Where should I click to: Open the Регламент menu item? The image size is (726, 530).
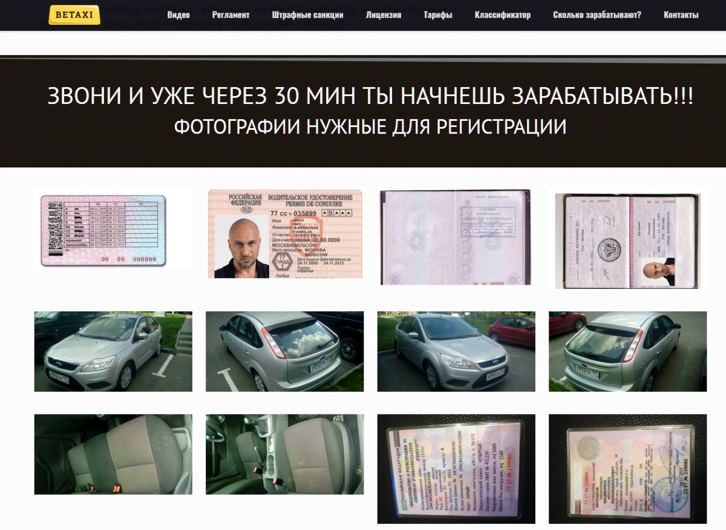(231, 15)
